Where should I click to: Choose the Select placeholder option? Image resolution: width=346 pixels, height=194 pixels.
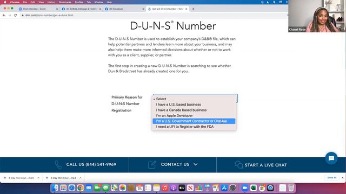pyautogui.click(x=194, y=99)
